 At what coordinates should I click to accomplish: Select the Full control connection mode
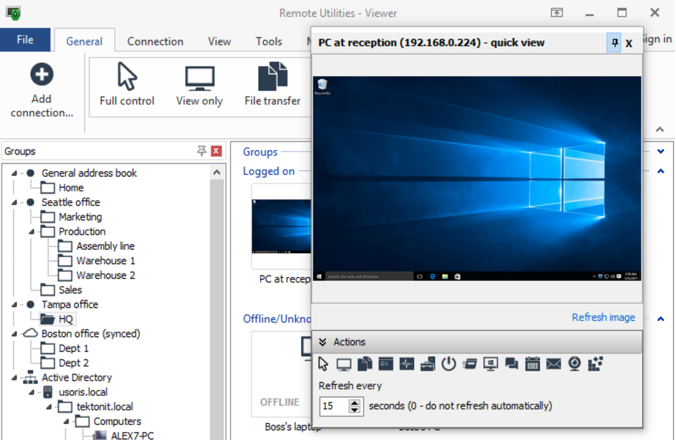(x=127, y=83)
